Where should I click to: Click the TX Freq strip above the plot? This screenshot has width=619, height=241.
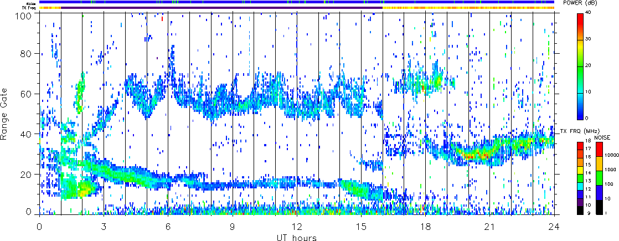297,8
